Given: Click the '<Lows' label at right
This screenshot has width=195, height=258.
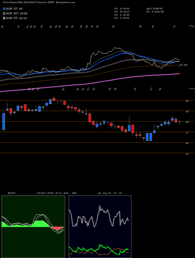Looking at the screenshot, I should click(x=192, y=88).
